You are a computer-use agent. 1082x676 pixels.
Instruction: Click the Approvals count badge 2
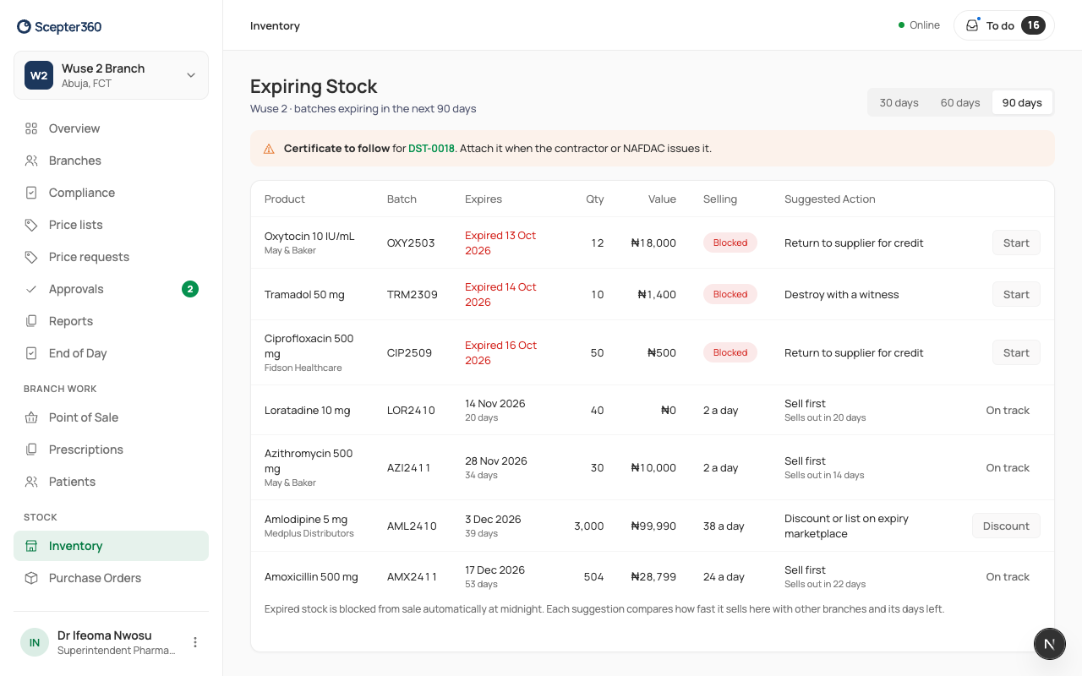[190, 289]
